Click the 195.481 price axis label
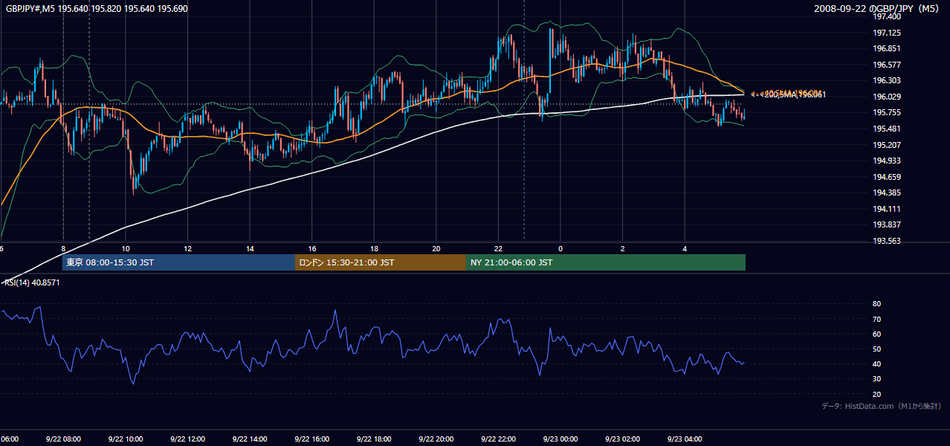 pos(888,129)
